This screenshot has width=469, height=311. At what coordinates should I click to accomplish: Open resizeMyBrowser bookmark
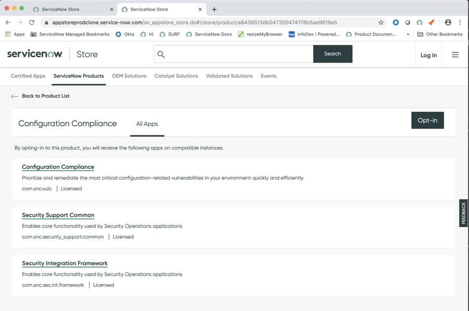[x=260, y=34]
